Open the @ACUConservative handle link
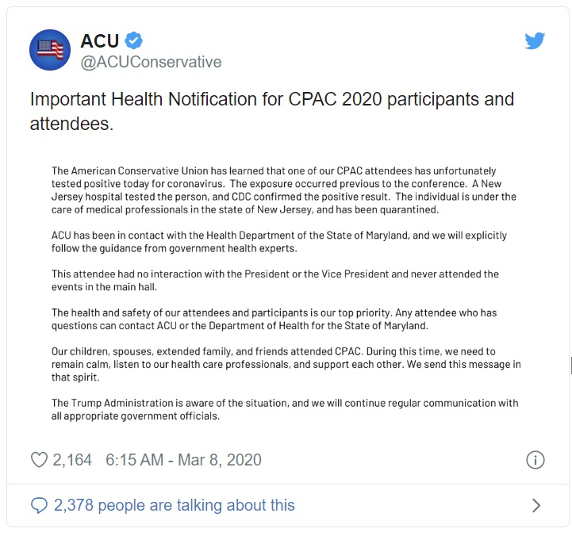Image resolution: width=572 pixels, height=540 pixels. (x=151, y=62)
